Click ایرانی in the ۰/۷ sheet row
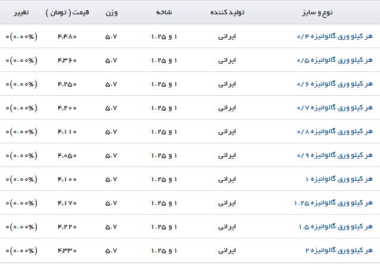380x264 pixels. pos(227,108)
